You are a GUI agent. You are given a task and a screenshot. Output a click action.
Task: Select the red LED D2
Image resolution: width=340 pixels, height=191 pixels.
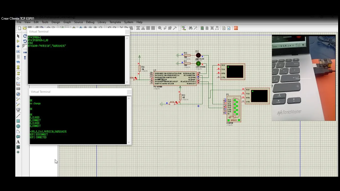198,55
